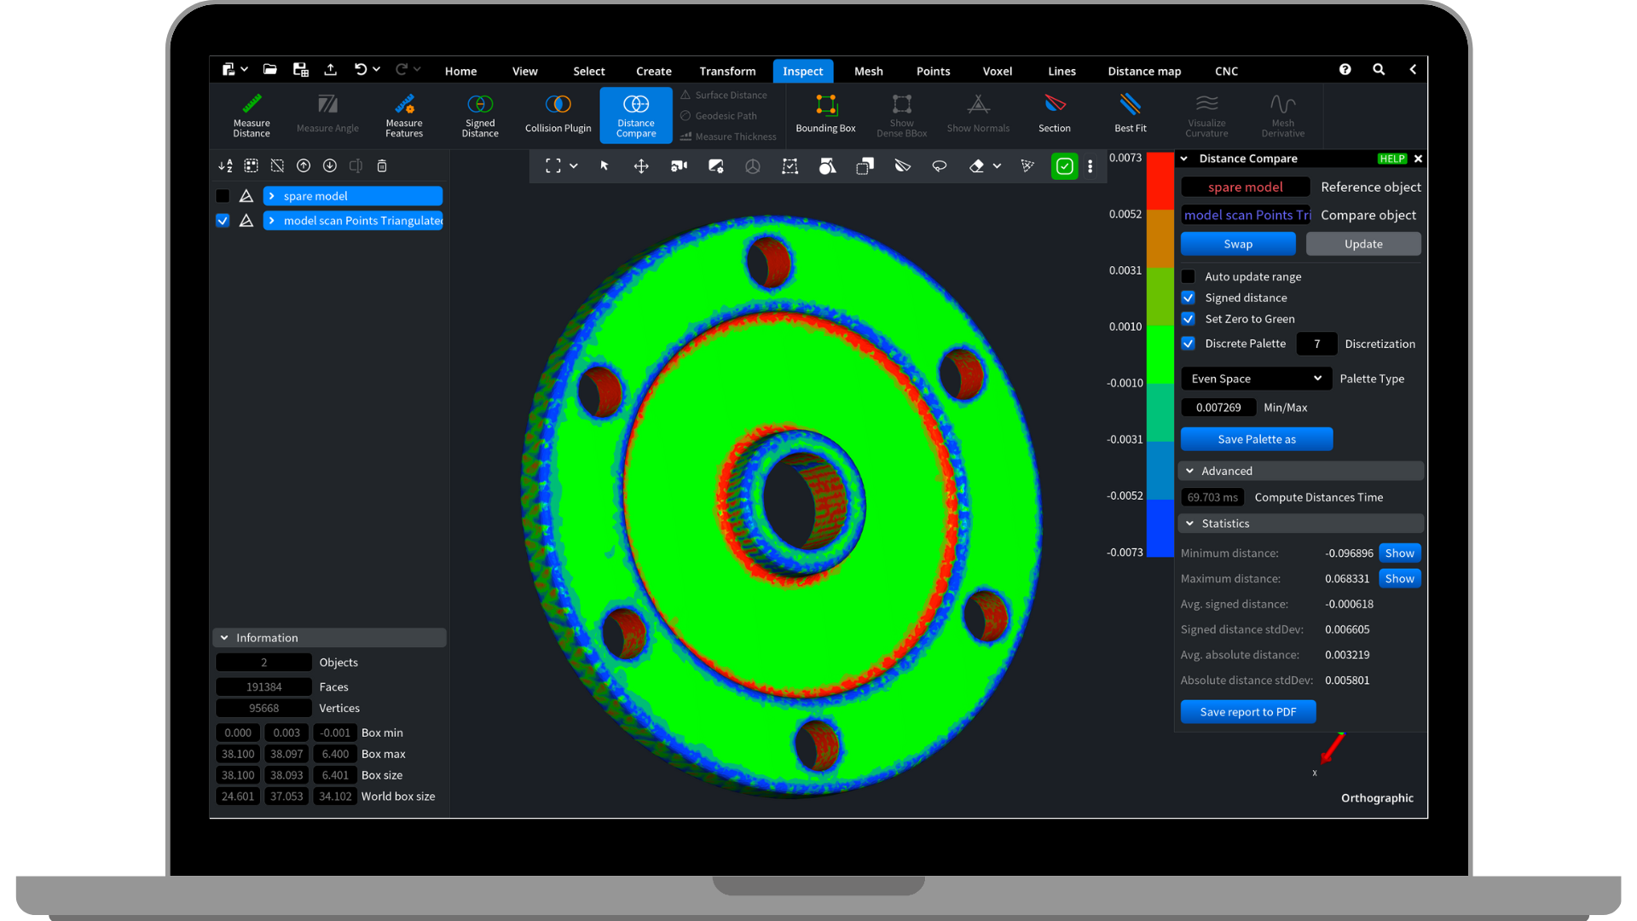
Task: Open the Best Fit tool
Action: [1131, 114]
